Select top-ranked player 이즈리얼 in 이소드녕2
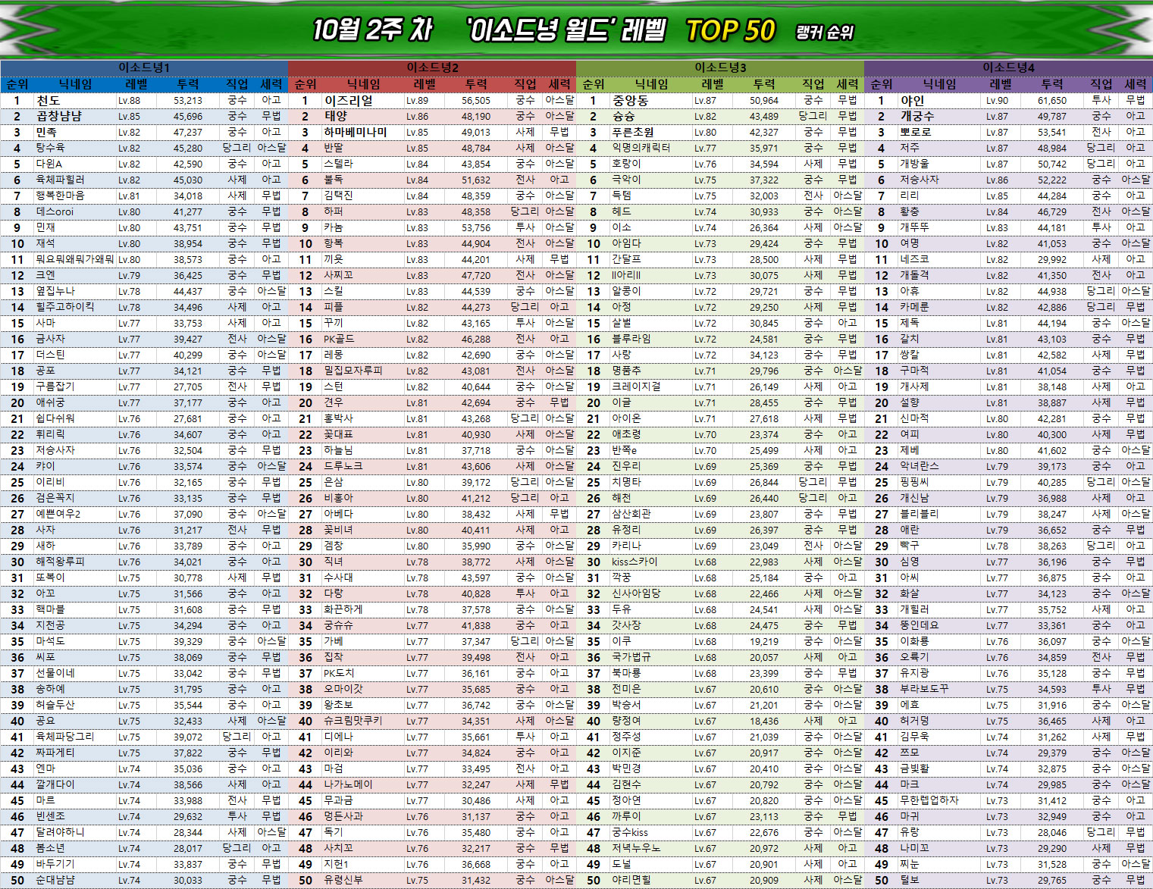 point(349,100)
